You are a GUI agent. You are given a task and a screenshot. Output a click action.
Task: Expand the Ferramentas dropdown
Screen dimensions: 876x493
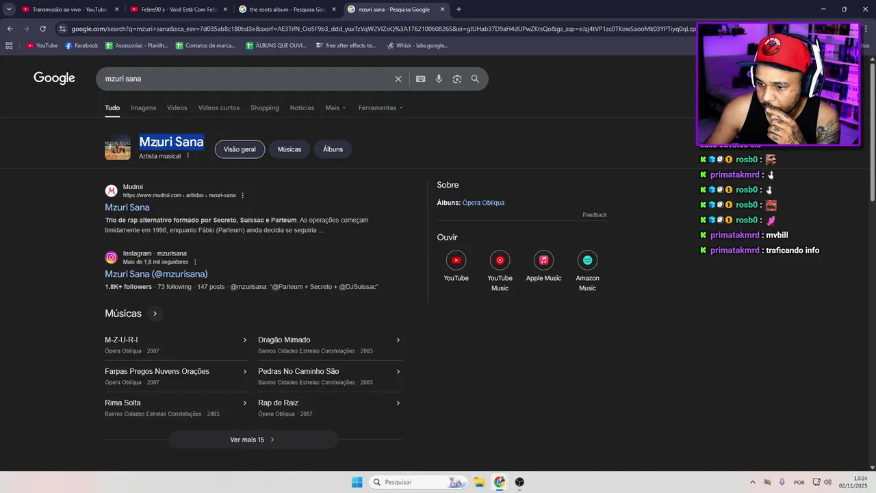[x=381, y=108]
